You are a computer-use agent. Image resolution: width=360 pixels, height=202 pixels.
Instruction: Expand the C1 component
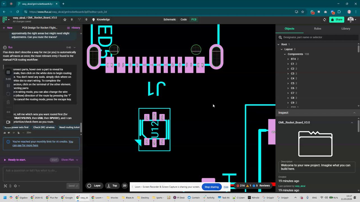pos(288,64)
